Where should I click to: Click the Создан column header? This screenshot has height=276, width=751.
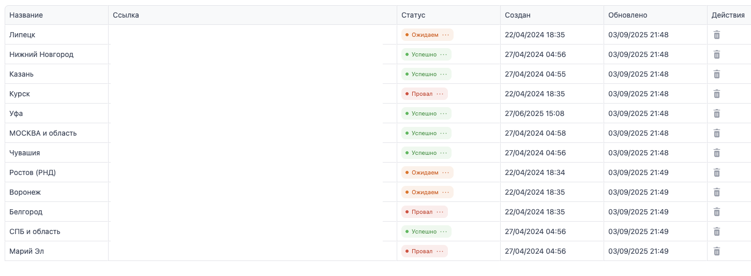tap(518, 15)
